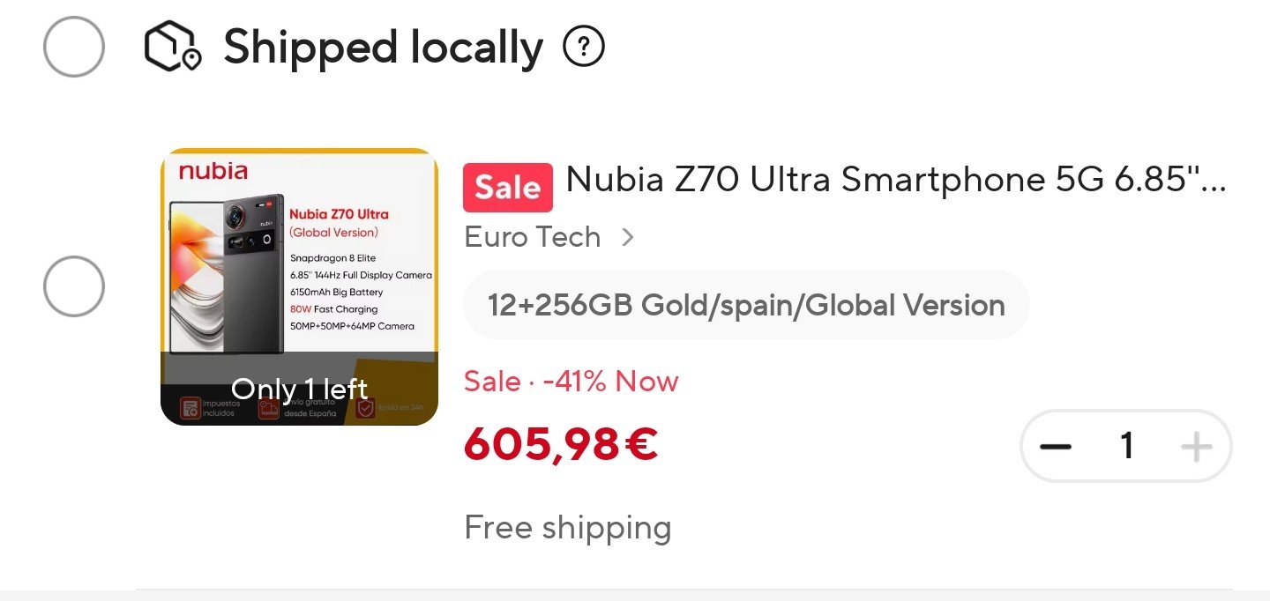Tap the Free shipping label
The height and width of the screenshot is (601, 1270).
[x=568, y=528]
